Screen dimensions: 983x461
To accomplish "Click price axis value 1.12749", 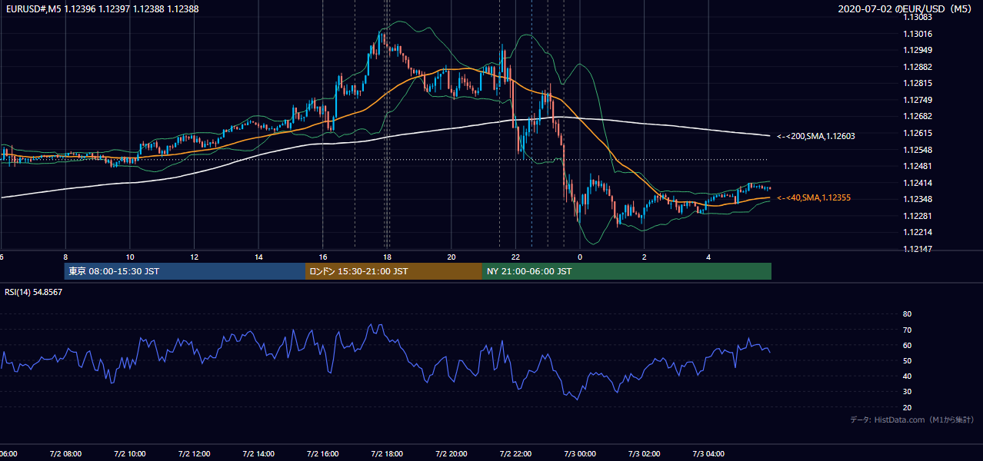I will [x=917, y=100].
